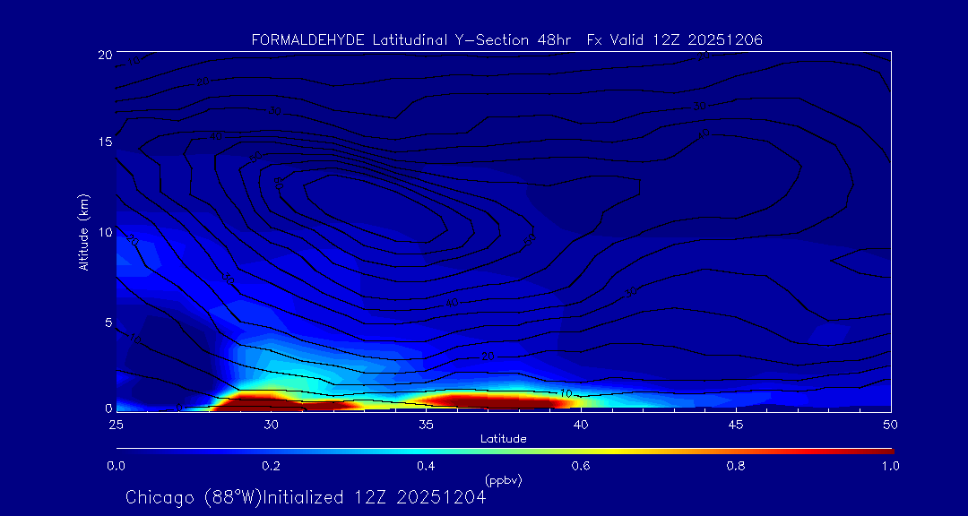Click the contour label 20 near latitude 37
This screenshot has height=516, width=968.
tap(488, 357)
